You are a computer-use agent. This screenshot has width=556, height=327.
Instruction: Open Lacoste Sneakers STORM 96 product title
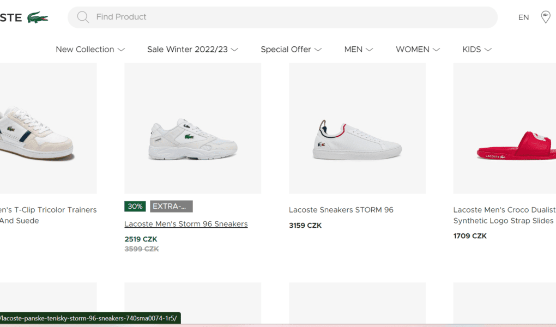coord(341,210)
